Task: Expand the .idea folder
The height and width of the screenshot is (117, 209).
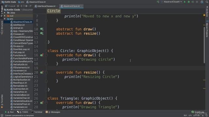Action: pyautogui.click(x=5, y=13)
